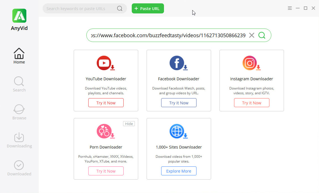Screen dimensions: 319x193
Task: Open the Browse section in sidebar
Action: click(19, 112)
